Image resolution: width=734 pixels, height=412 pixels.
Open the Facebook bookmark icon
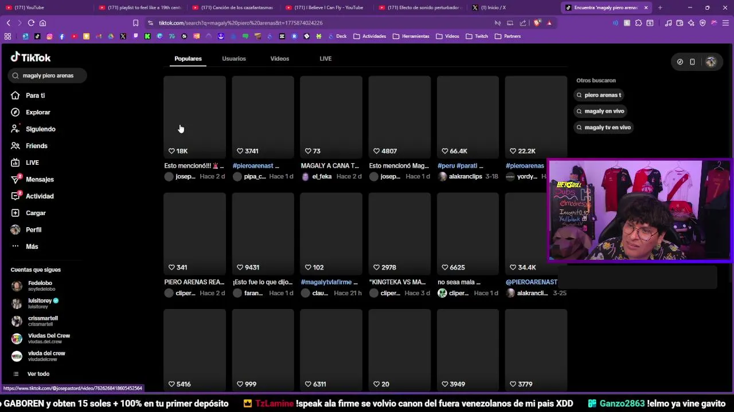tap(62, 36)
